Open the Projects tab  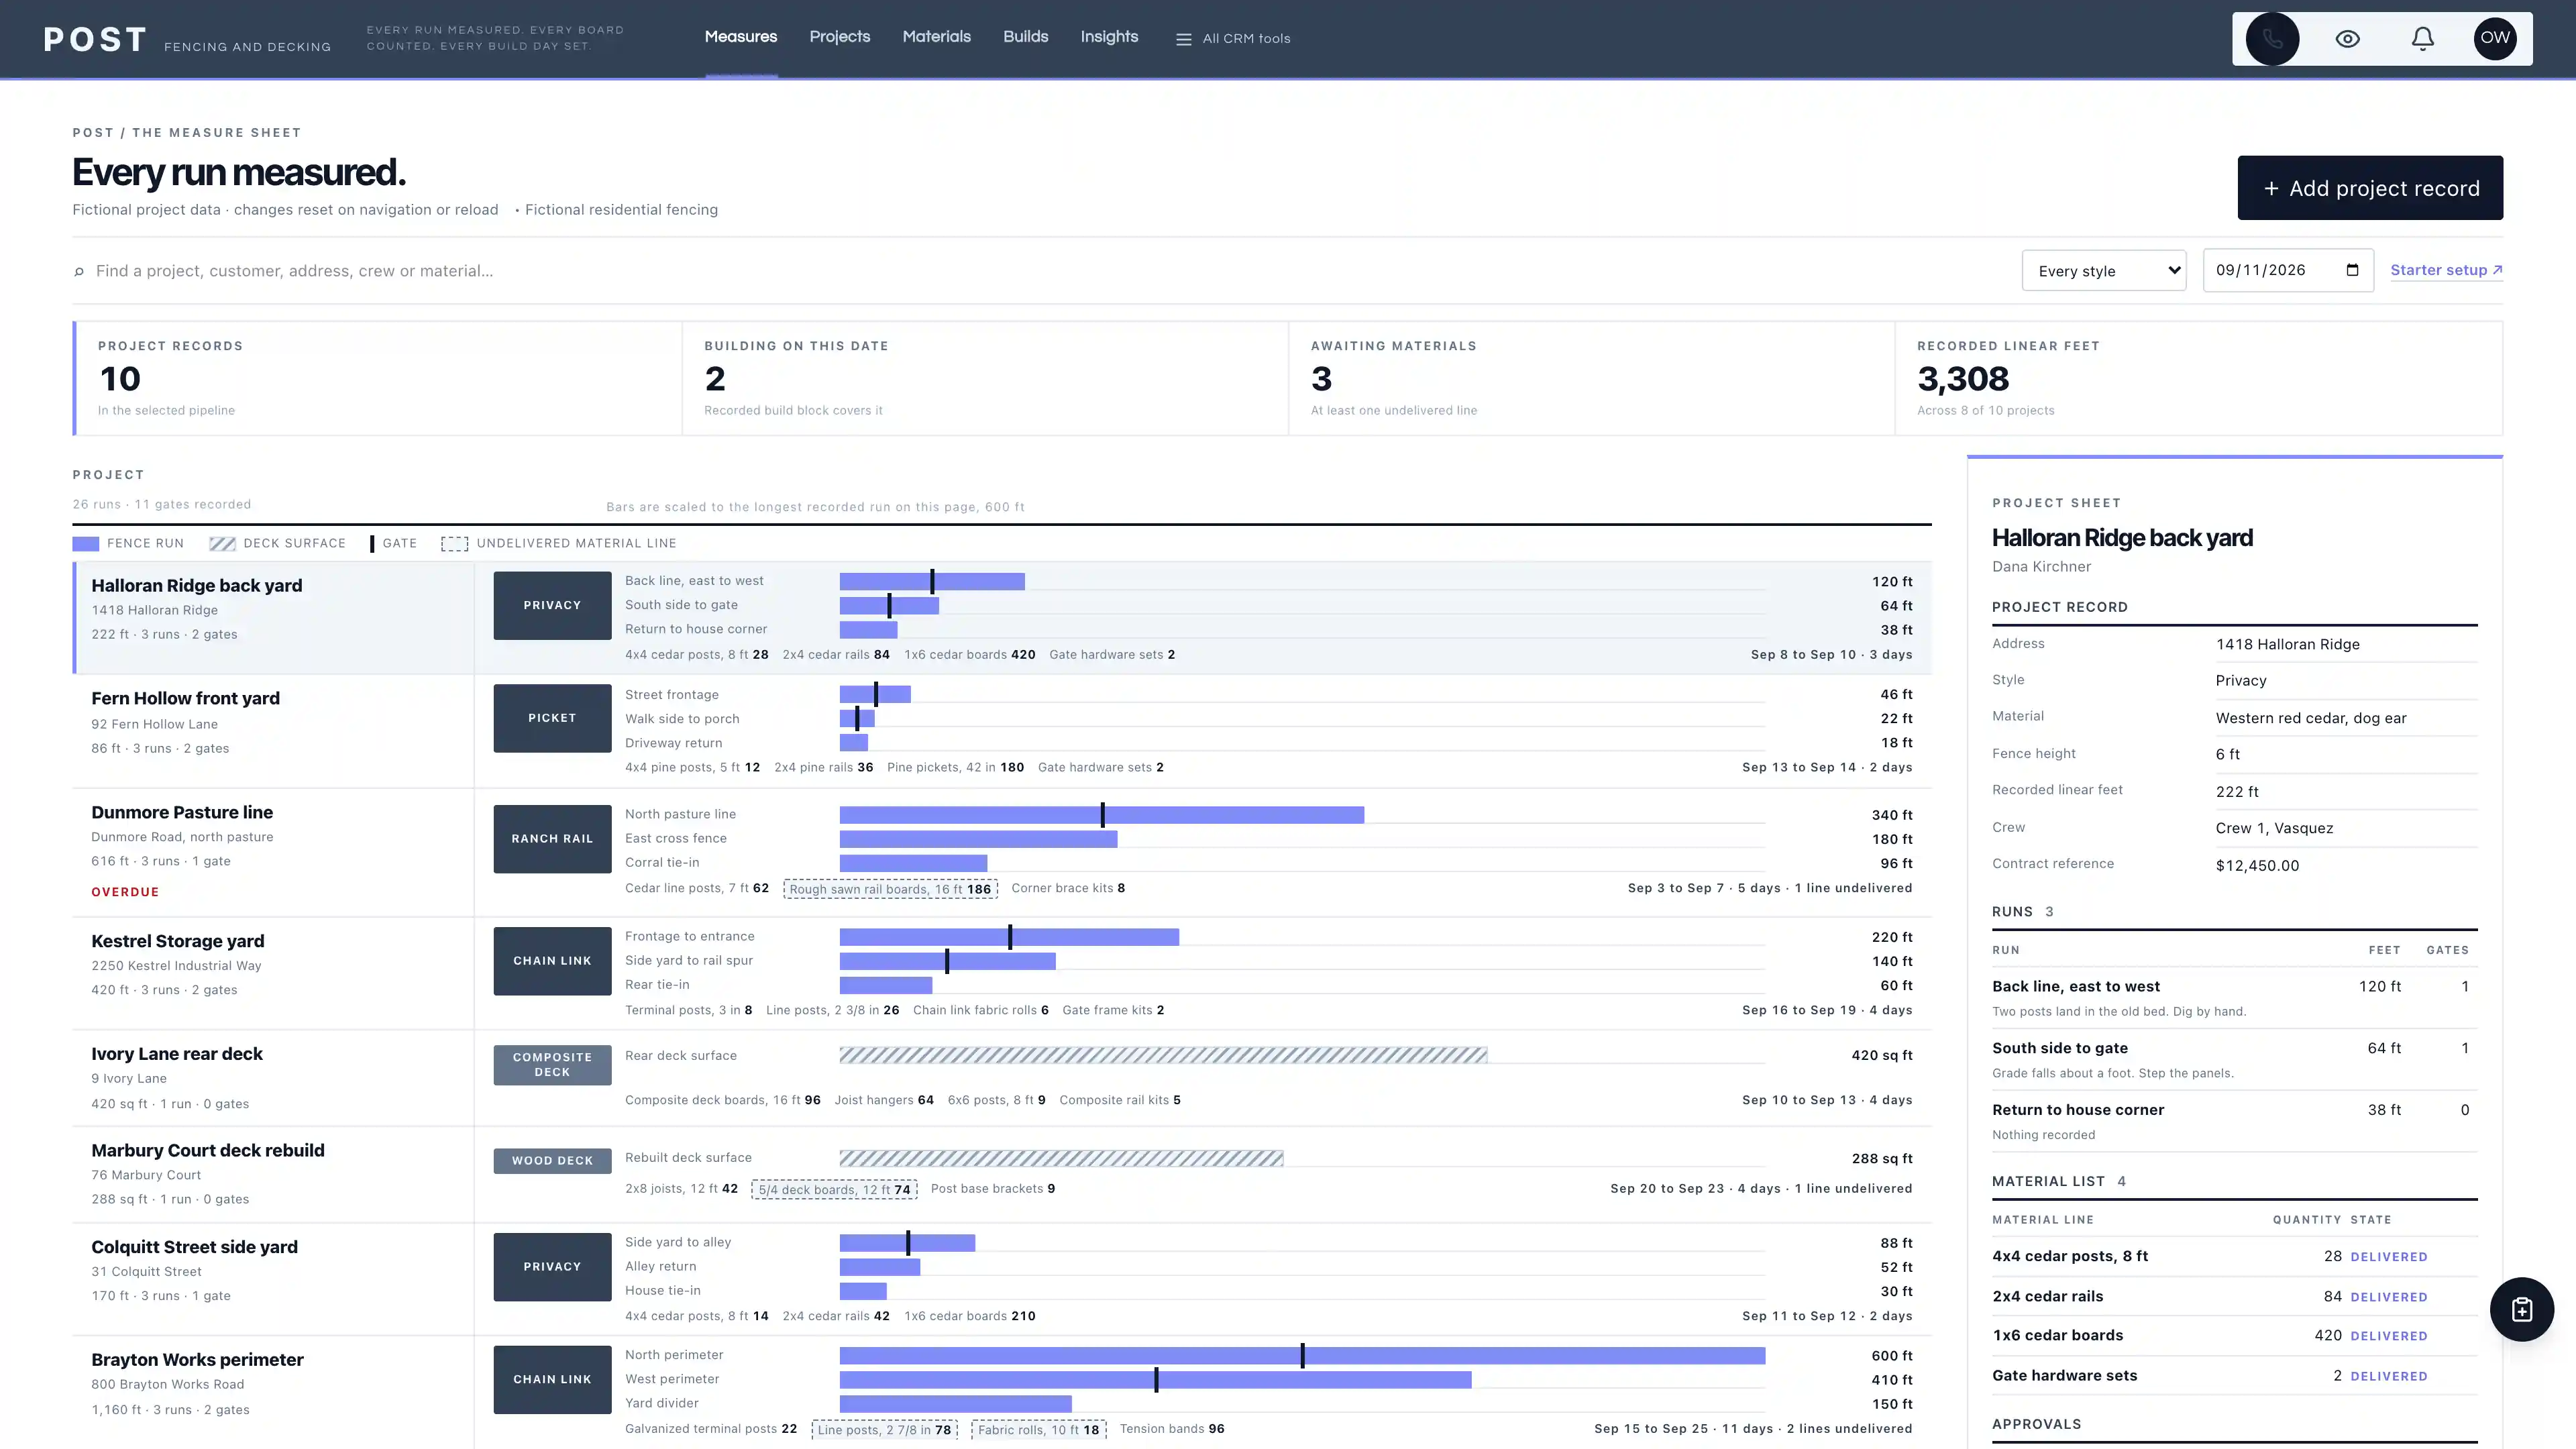pyautogui.click(x=840, y=37)
